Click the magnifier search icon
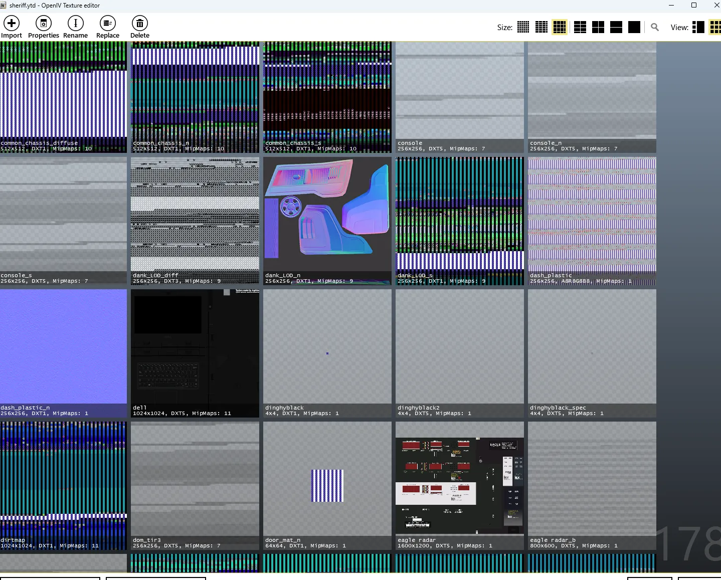 (655, 27)
